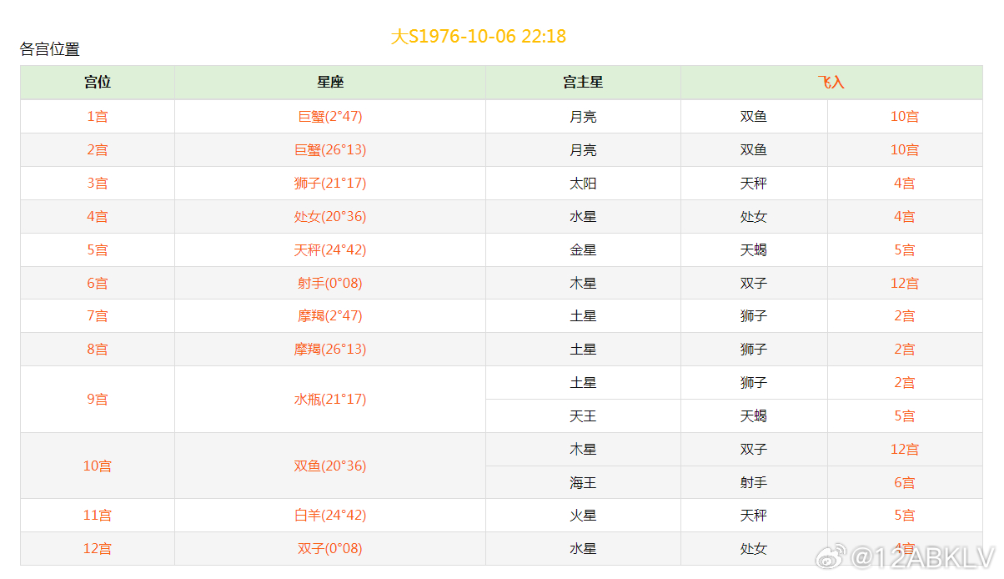Select the 摩羯(26°13) sign link
The width and height of the screenshot is (1004, 579).
[x=330, y=350]
